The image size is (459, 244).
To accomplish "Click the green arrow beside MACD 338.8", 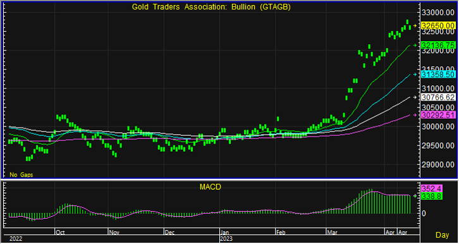I will point(415,196).
